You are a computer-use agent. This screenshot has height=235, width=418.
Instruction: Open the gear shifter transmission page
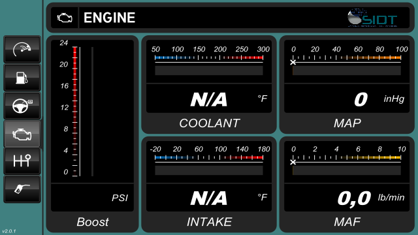pyautogui.click(x=22, y=161)
